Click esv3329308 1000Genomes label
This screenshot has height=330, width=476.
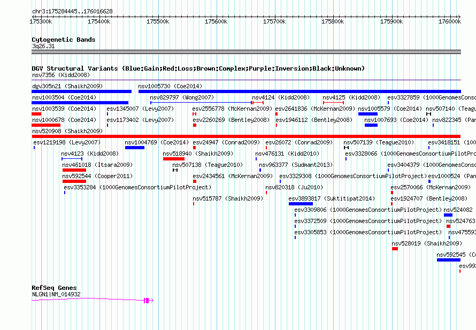point(353,176)
